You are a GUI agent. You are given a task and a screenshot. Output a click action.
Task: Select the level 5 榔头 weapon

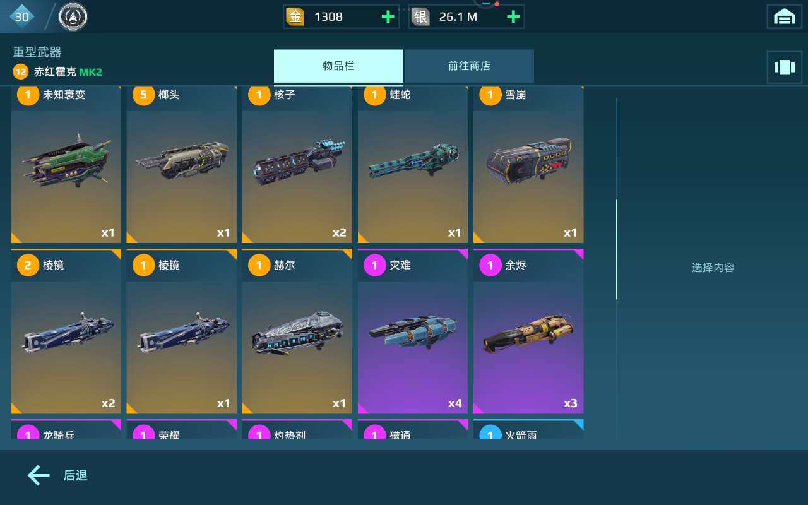pos(182,165)
